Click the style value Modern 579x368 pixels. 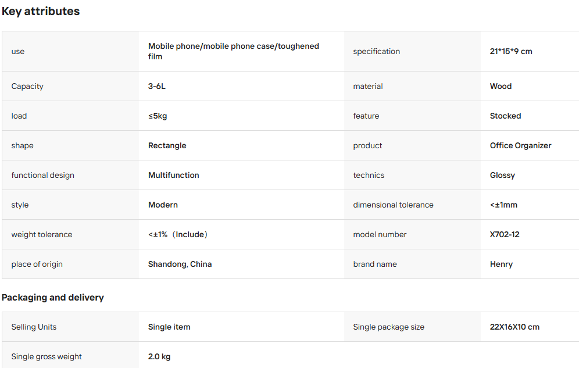163,205
